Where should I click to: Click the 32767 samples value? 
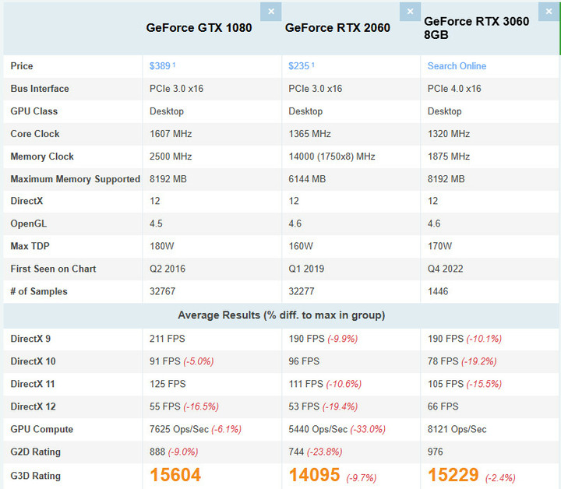click(162, 292)
